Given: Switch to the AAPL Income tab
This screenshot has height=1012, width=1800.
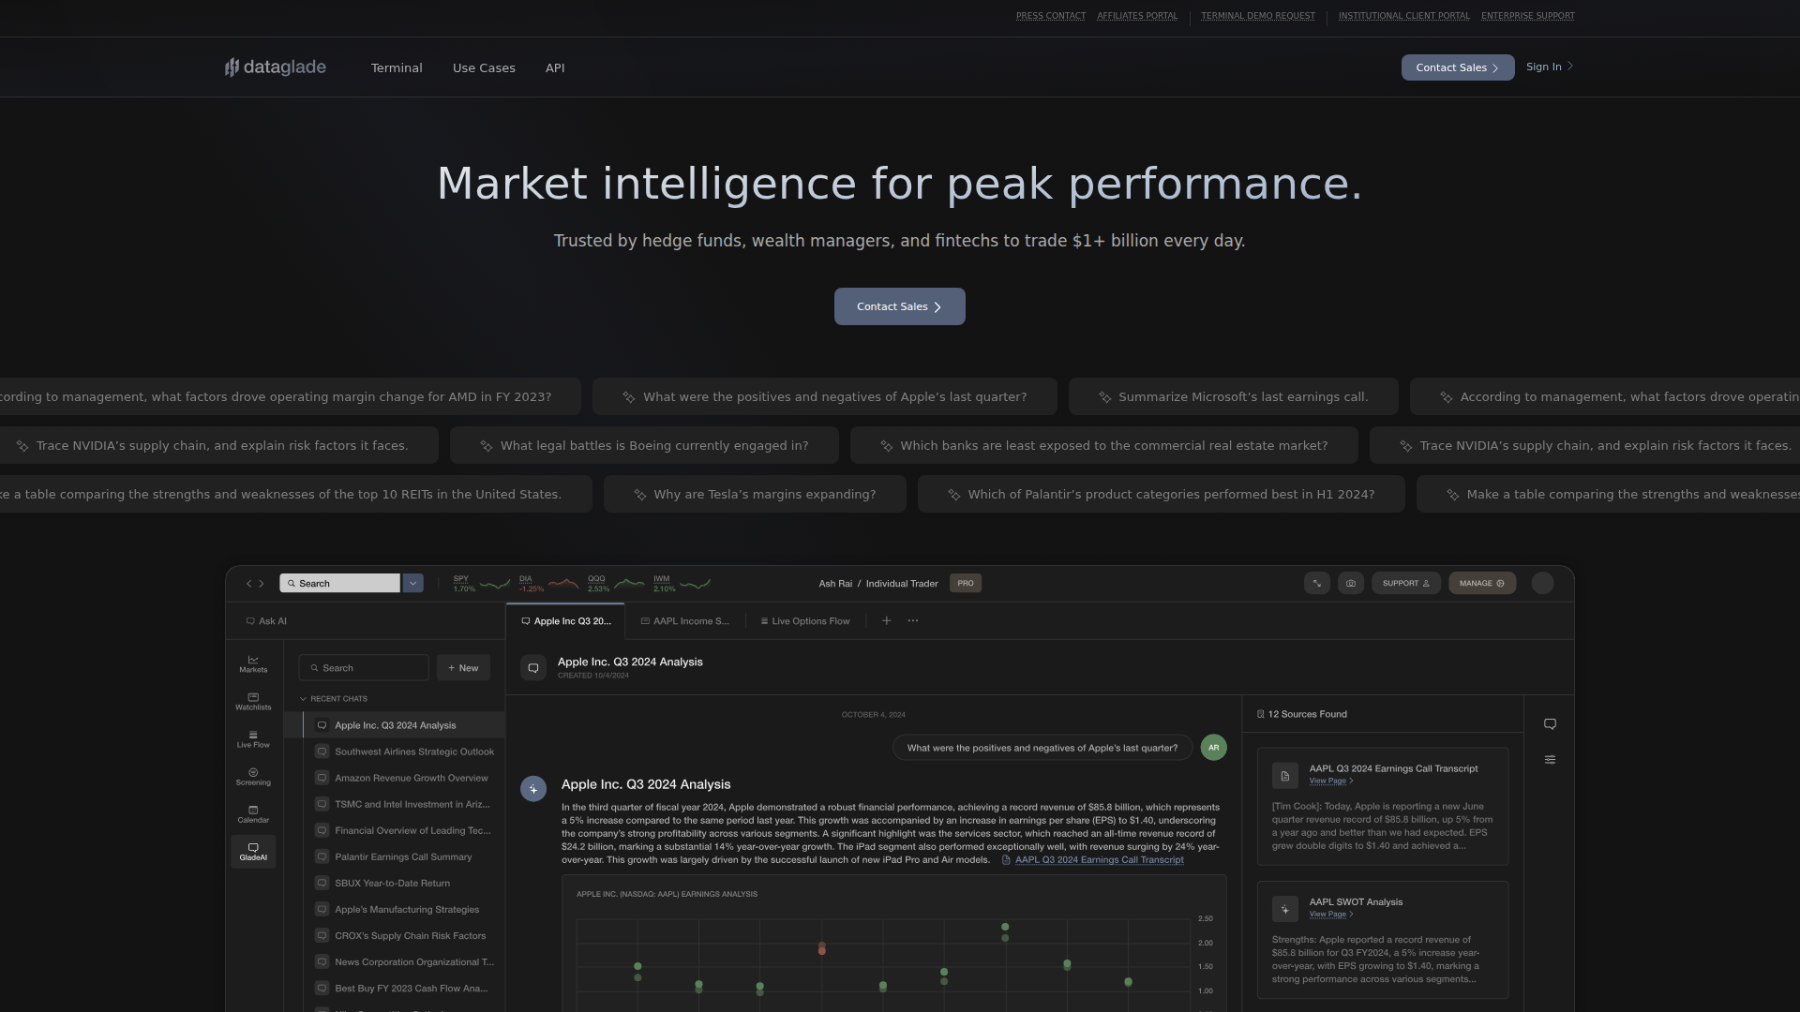Looking at the screenshot, I should click(684, 621).
